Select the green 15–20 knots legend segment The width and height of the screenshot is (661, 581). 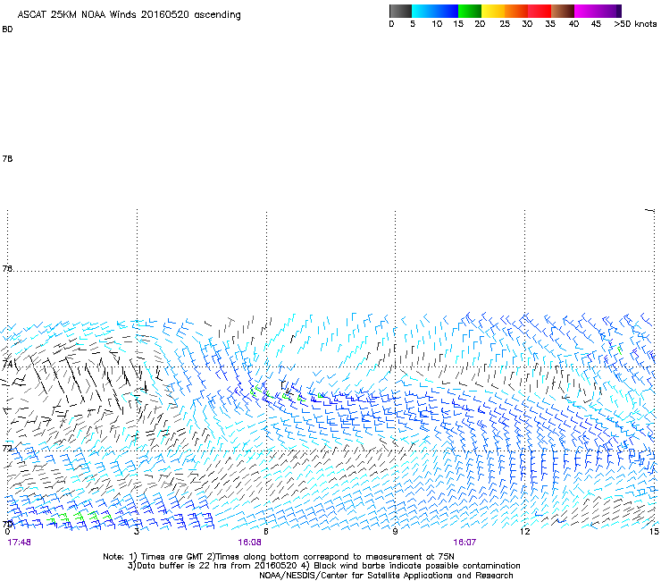point(470,11)
